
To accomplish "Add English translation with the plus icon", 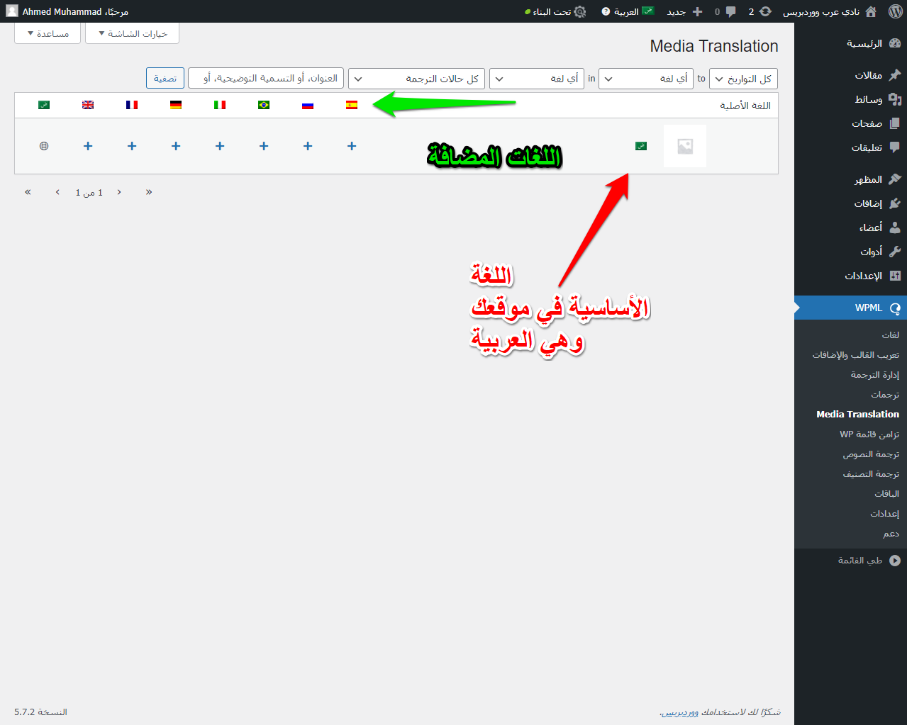I will [88, 146].
